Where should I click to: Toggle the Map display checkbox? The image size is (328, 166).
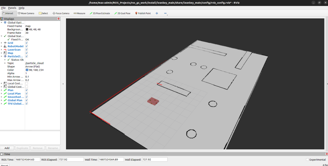[27, 53]
